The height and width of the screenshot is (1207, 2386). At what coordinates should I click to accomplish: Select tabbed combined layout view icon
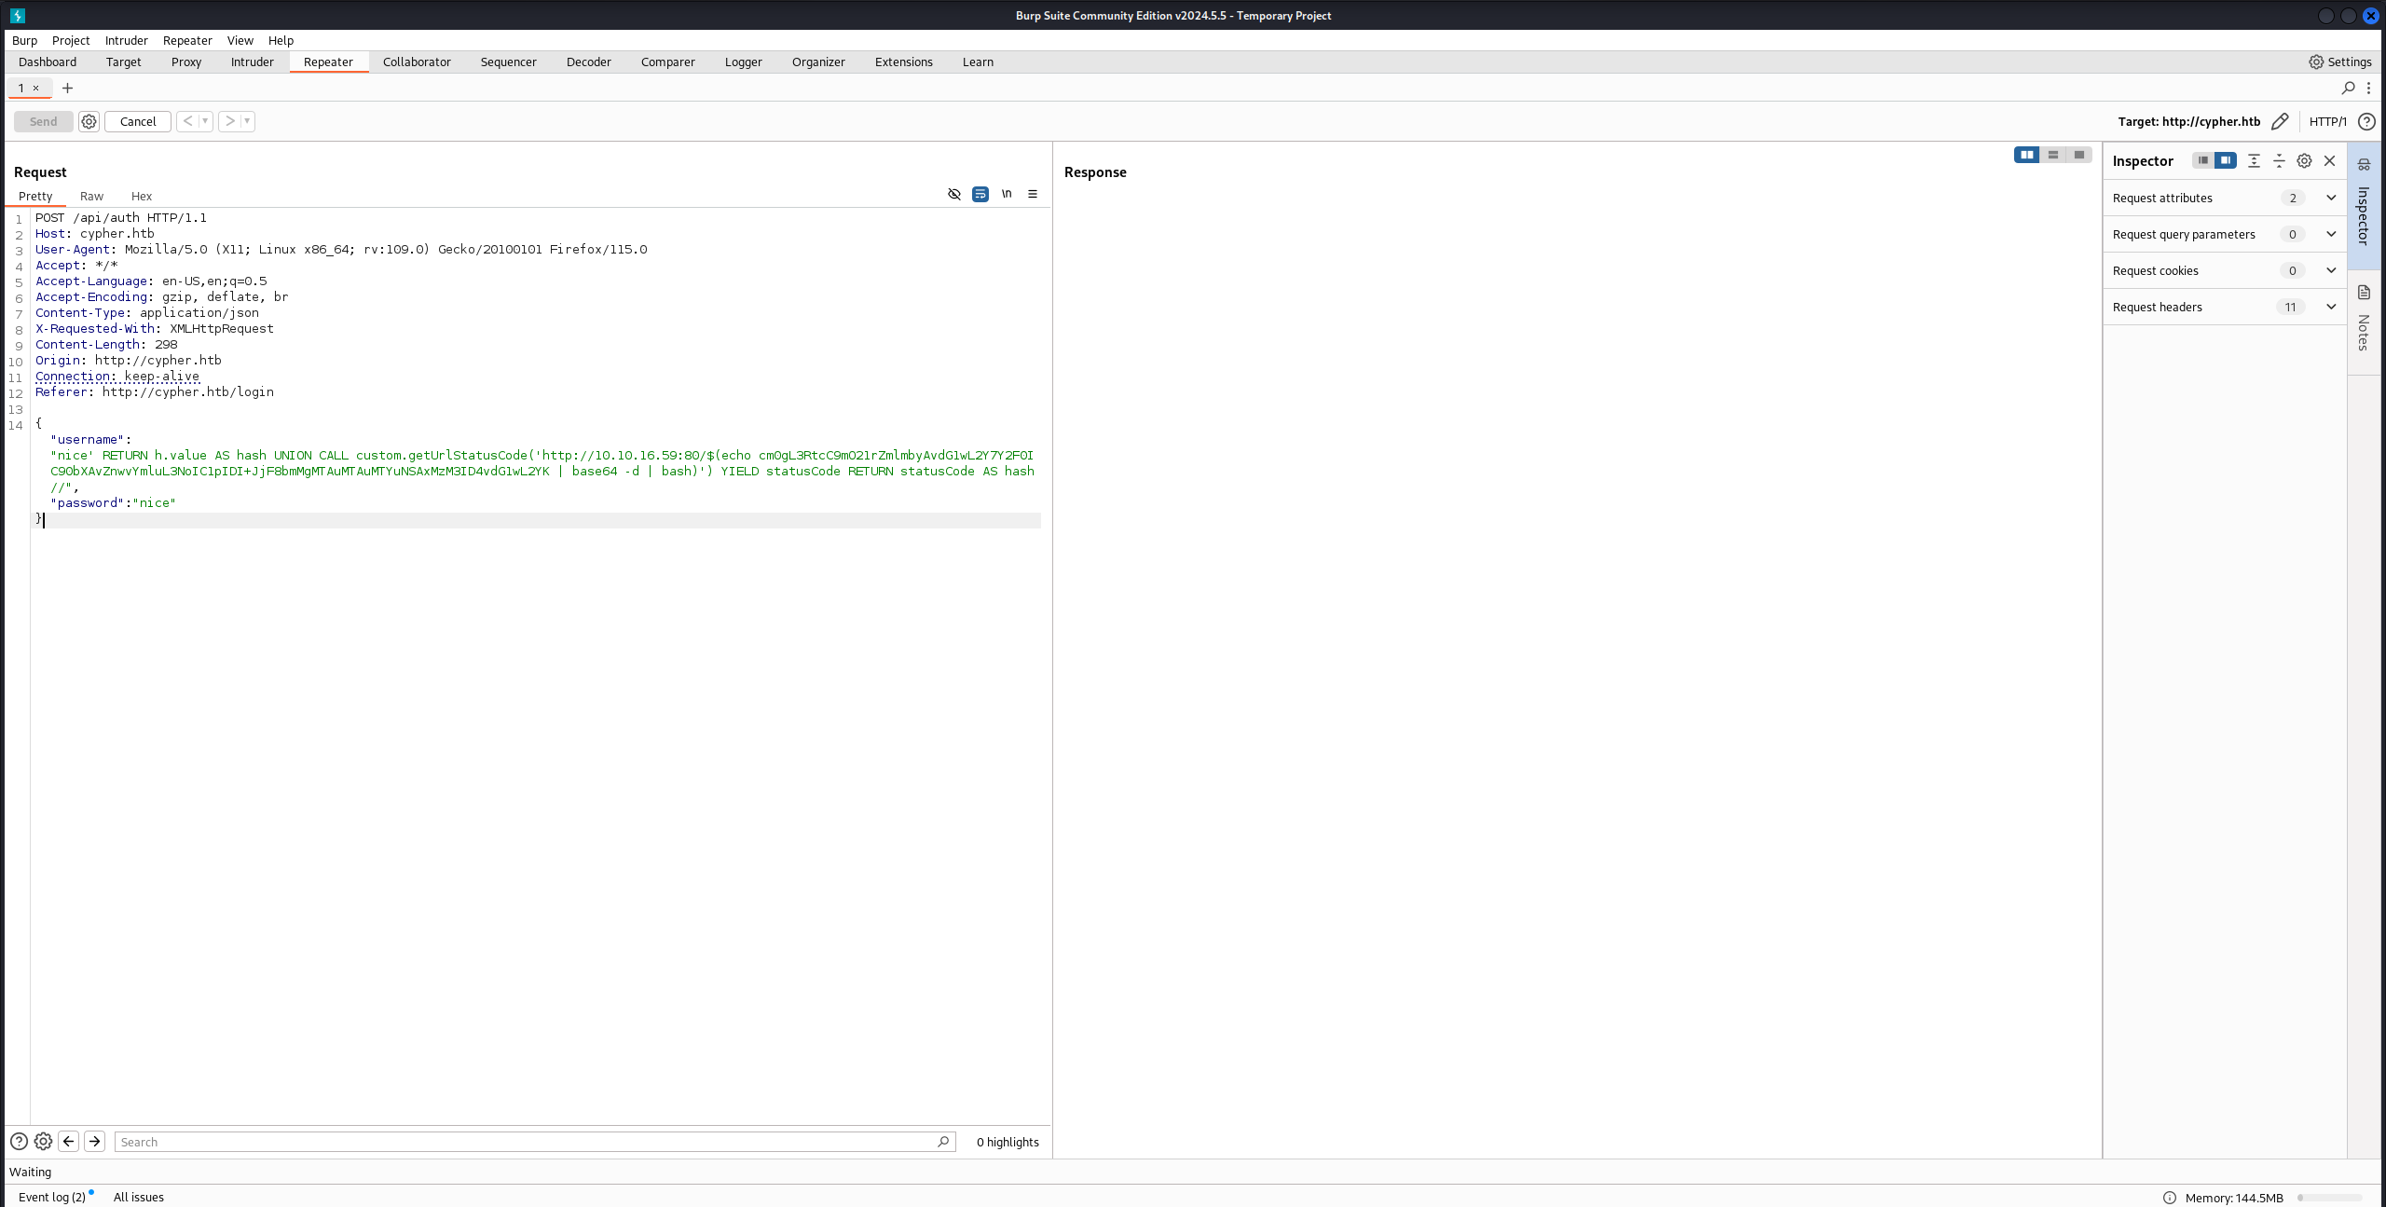click(x=2079, y=155)
